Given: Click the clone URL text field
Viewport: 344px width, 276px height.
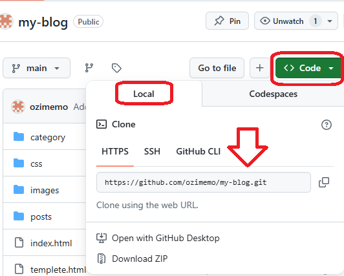Looking at the screenshot, I should (204, 182).
